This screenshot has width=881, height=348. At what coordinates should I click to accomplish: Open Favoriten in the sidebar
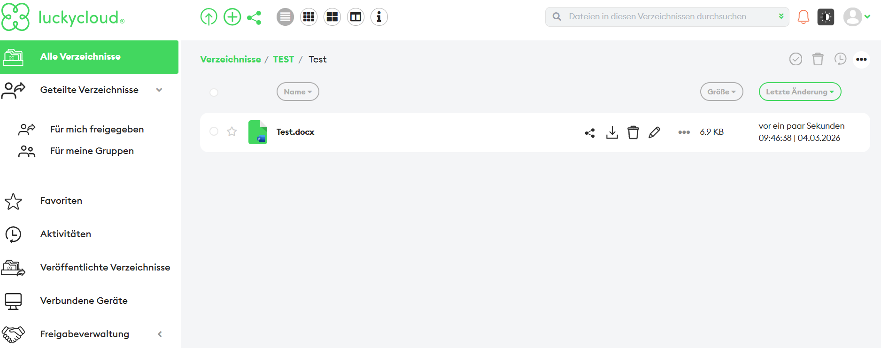point(61,201)
